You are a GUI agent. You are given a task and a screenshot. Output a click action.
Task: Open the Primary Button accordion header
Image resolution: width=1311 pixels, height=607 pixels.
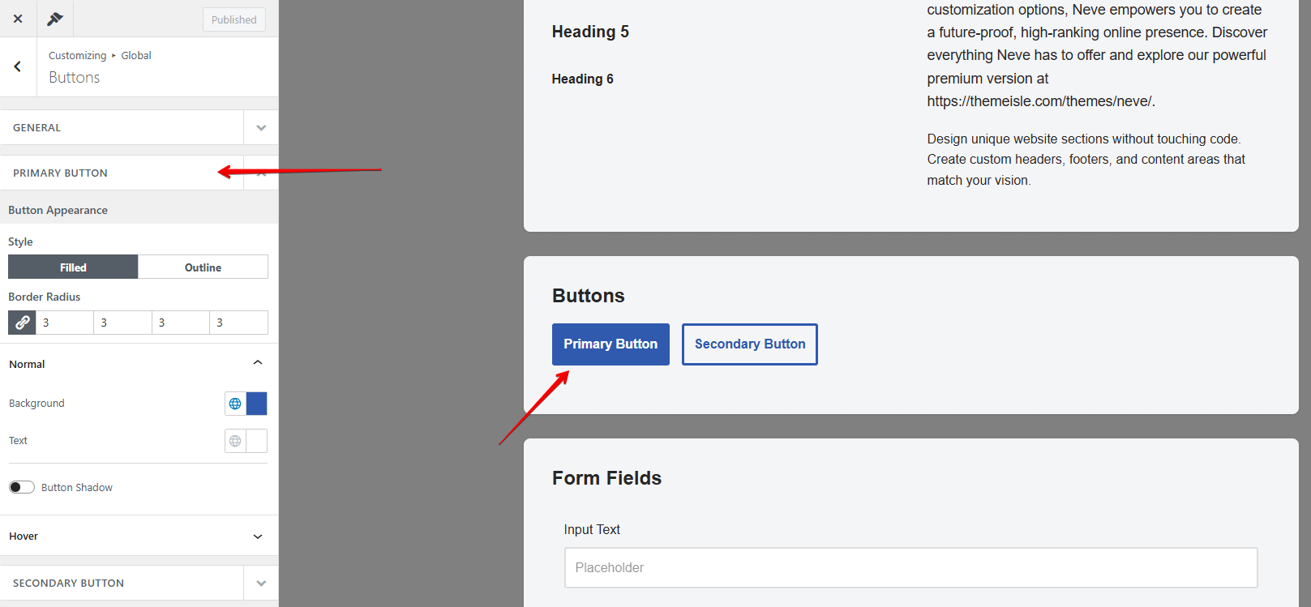tap(122, 173)
